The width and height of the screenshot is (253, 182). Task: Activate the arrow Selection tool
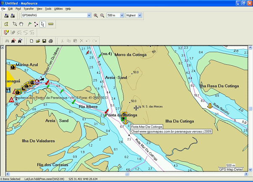pos(43,24)
